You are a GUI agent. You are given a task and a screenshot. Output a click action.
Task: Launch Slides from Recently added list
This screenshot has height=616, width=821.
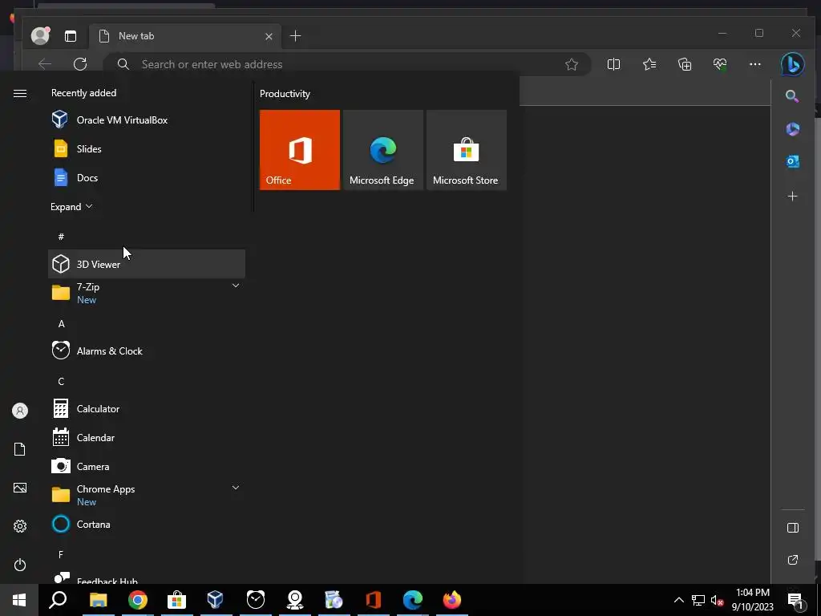tap(147, 148)
